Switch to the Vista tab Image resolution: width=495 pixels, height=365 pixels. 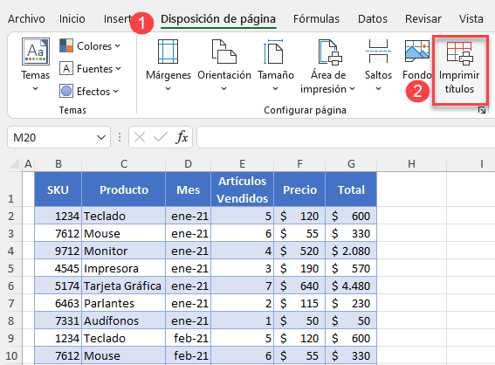point(471,19)
